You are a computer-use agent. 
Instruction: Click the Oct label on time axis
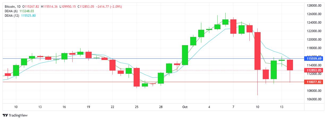185,107
